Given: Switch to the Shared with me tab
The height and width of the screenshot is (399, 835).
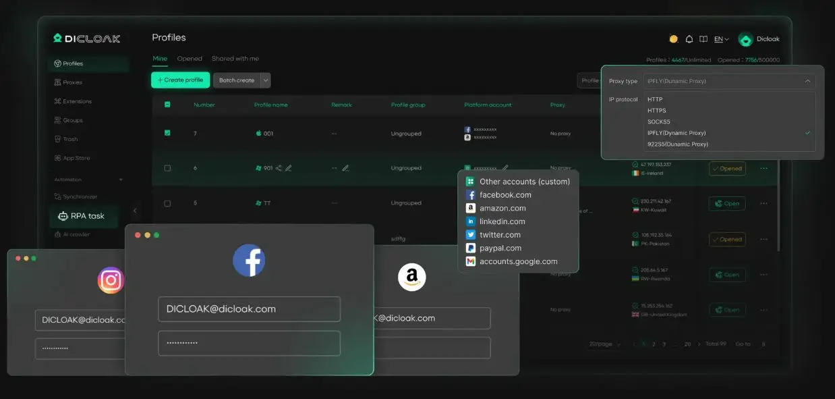Looking at the screenshot, I should click(235, 59).
